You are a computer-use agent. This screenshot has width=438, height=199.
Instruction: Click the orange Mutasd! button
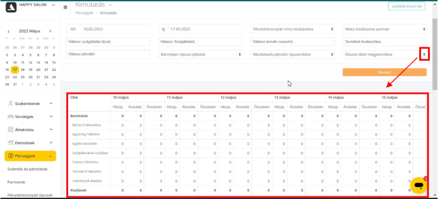(385, 72)
